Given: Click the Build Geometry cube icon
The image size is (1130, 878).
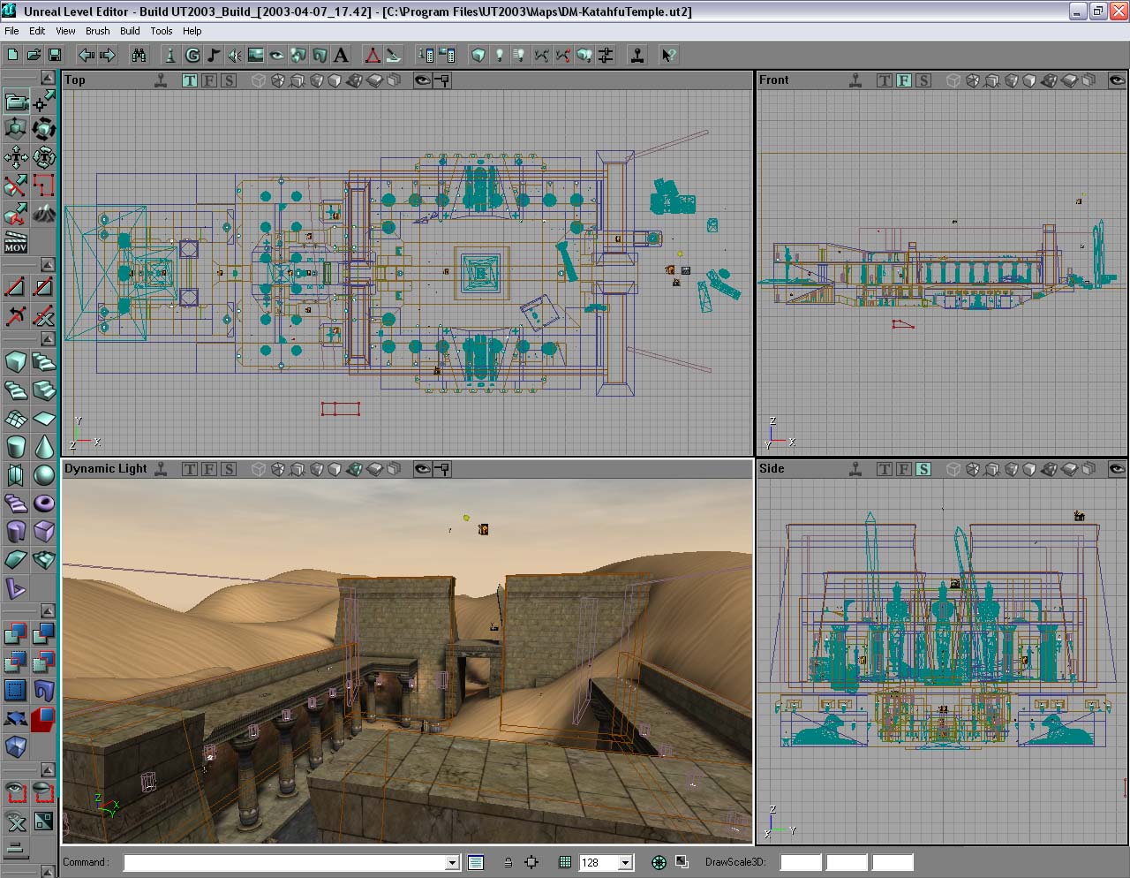Looking at the screenshot, I should pos(478,56).
